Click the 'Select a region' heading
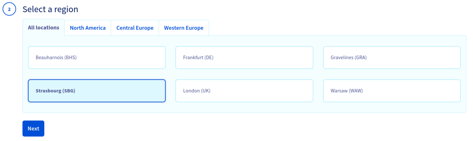 pos(50,9)
